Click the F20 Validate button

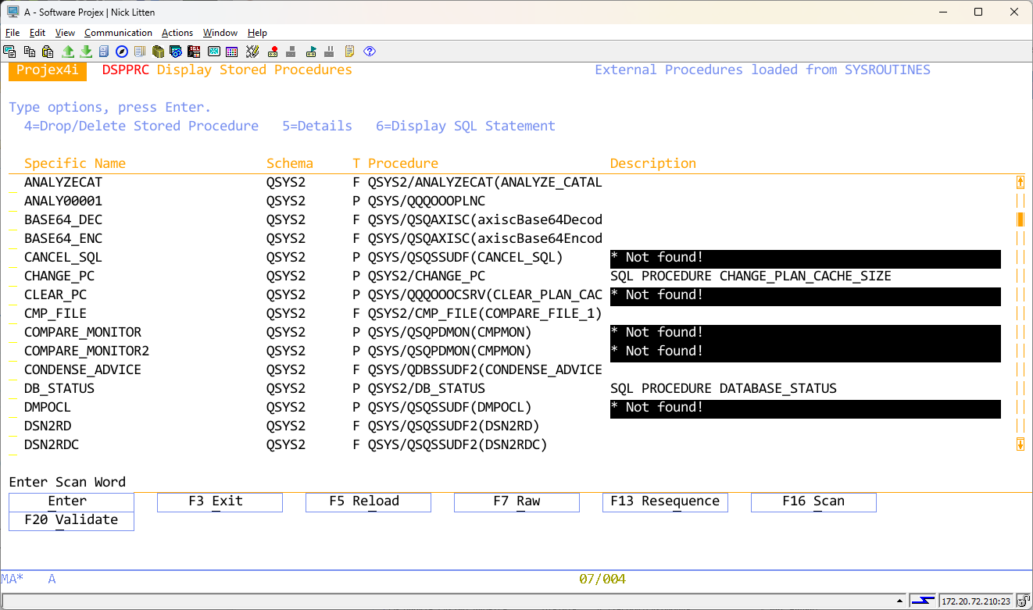click(71, 521)
